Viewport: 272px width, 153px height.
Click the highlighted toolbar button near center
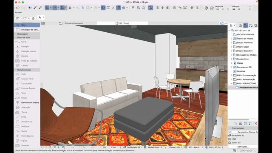point(150,8)
